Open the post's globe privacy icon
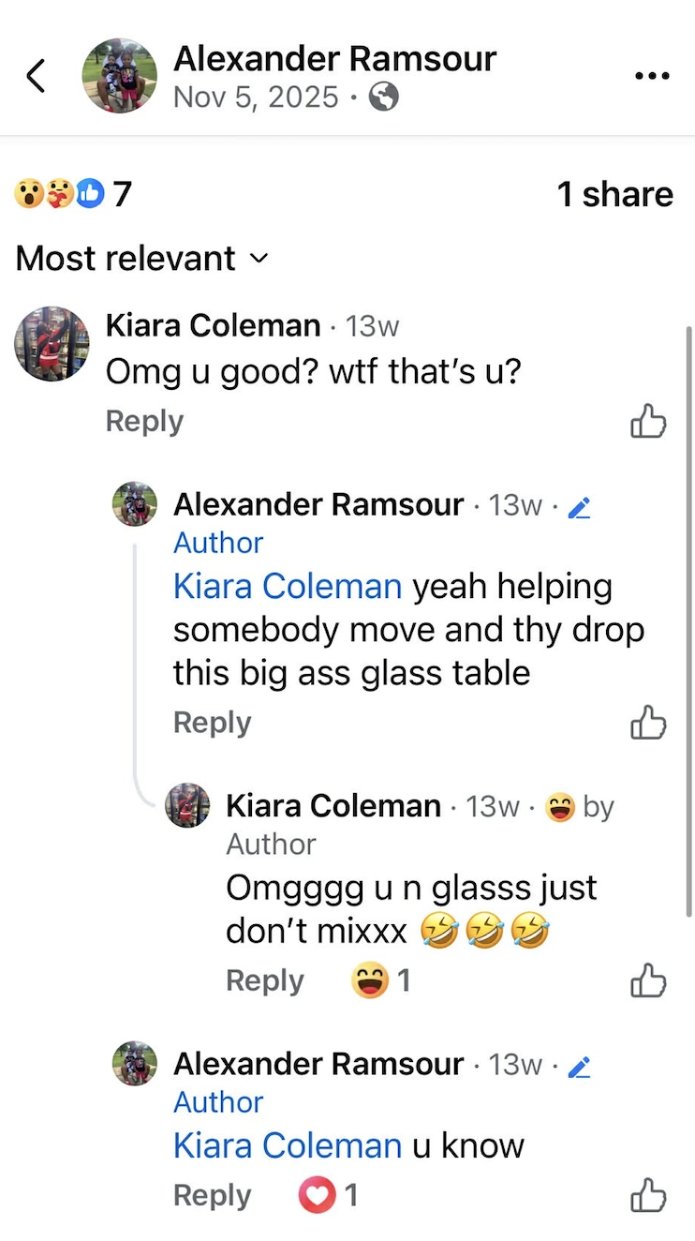 [383, 97]
